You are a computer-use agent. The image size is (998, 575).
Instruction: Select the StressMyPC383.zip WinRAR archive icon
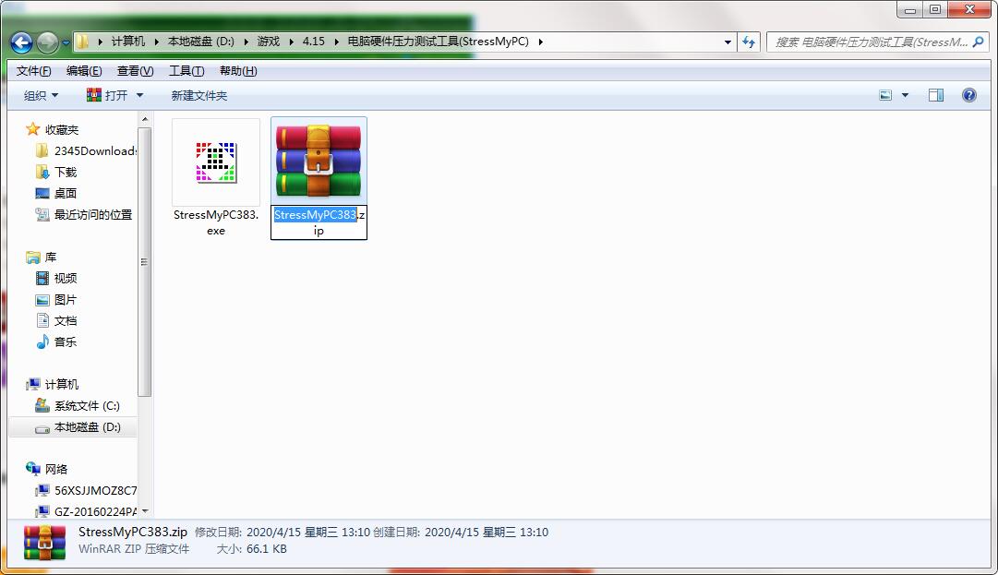319,161
